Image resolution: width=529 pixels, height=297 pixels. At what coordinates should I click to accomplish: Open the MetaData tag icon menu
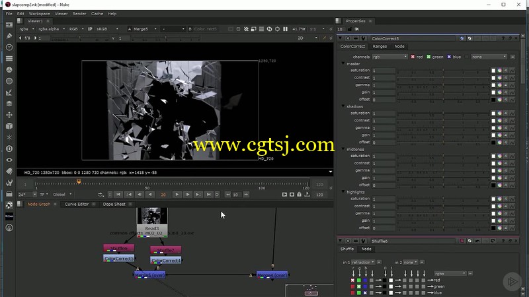pos(9,172)
